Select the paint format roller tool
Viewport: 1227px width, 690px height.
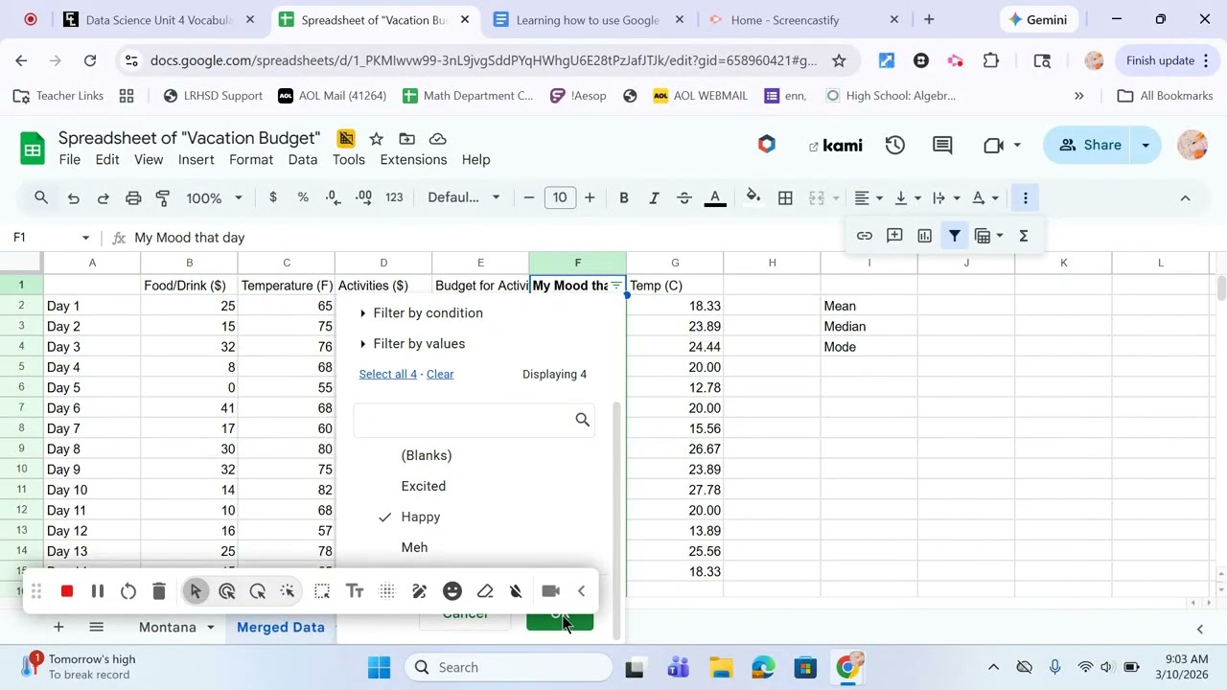(163, 198)
